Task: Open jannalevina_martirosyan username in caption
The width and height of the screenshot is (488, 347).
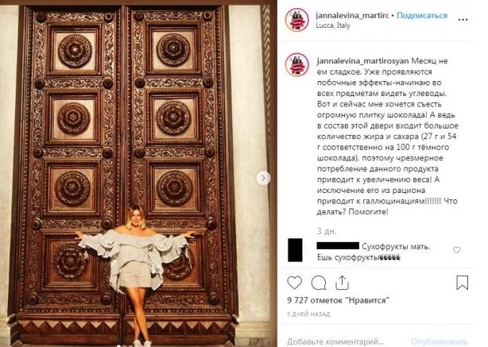Action: 362,61
